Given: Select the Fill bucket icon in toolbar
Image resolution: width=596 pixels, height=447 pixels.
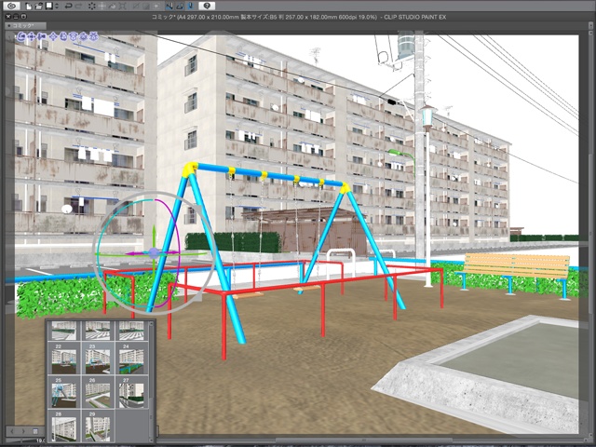Looking at the screenshot, I should pos(112,7).
